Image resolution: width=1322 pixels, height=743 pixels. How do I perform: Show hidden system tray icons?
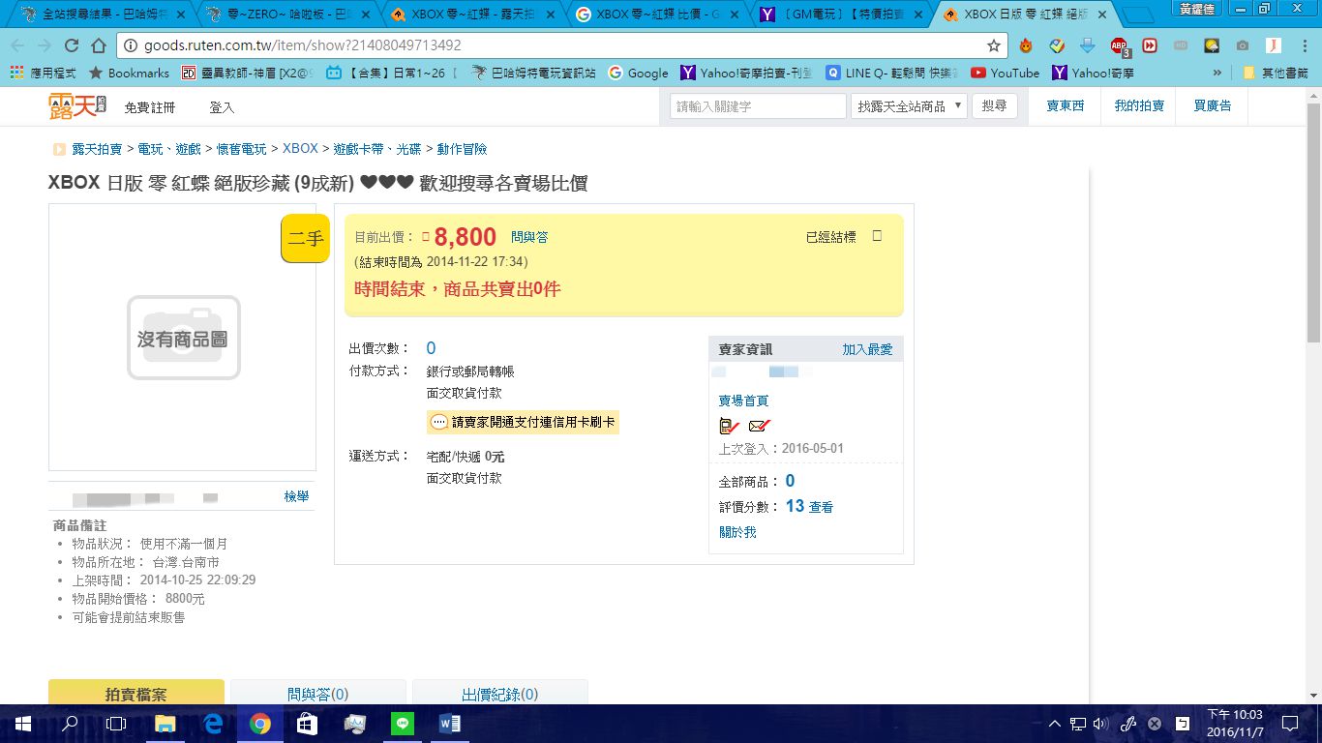[x=1055, y=724]
